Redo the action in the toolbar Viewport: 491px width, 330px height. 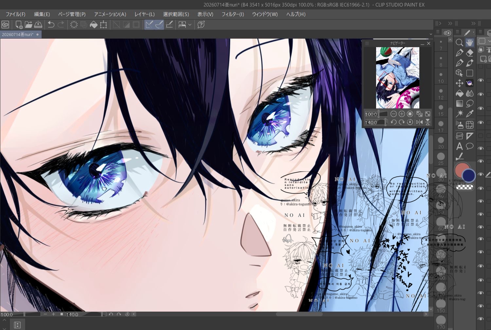coord(61,25)
